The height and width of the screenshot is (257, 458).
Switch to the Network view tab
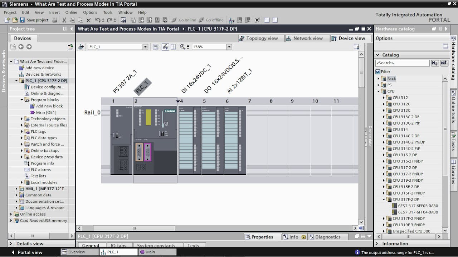[304, 38]
